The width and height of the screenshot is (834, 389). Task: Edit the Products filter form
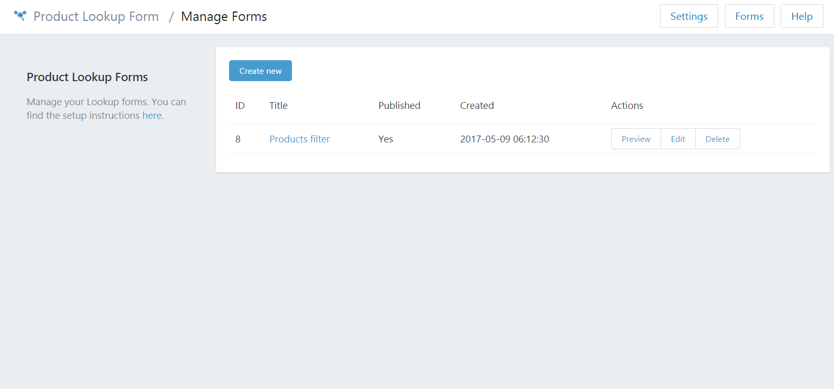pyautogui.click(x=678, y=139)
